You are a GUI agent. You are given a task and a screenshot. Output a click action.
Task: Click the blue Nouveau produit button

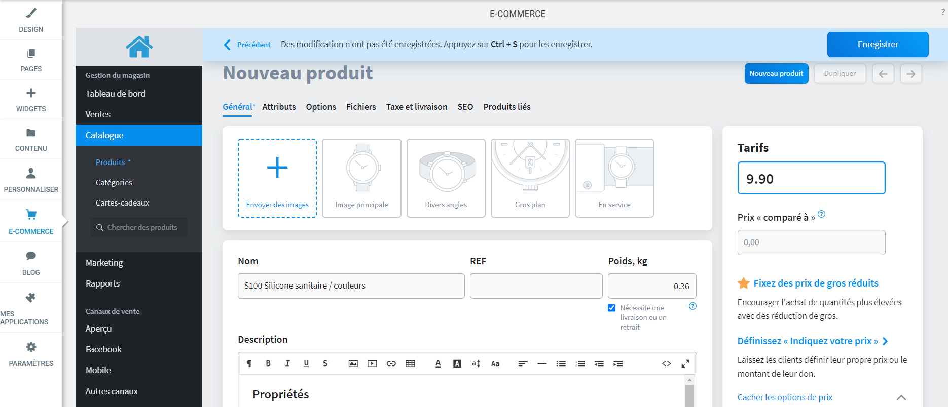(x=776, y=73)
